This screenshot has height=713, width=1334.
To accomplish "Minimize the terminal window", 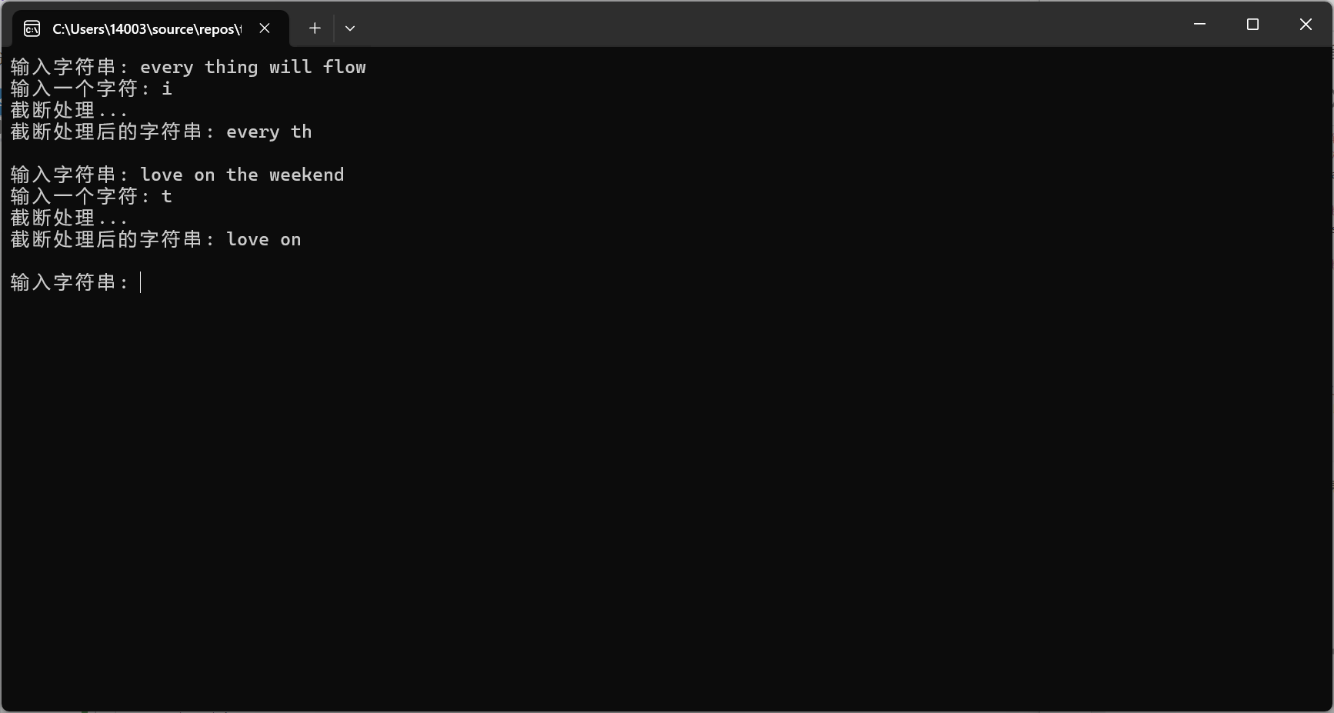I will 1199,25.
